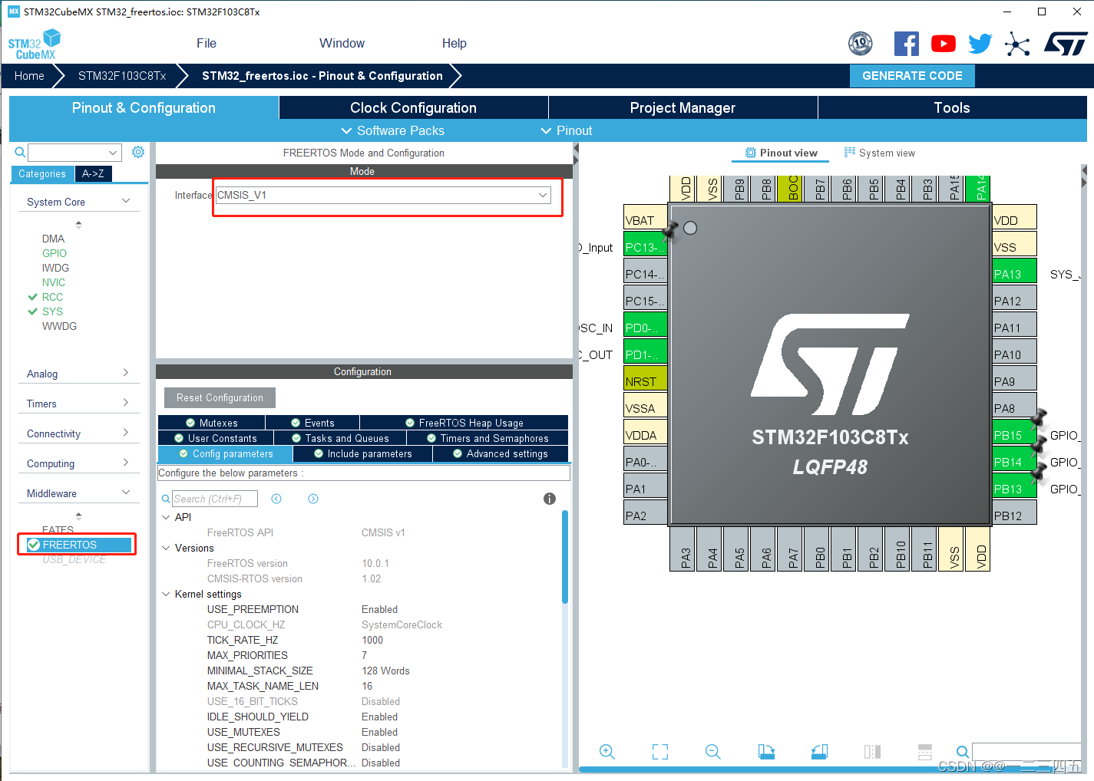Select GPIO in System Core list

(x=54, y=253)
